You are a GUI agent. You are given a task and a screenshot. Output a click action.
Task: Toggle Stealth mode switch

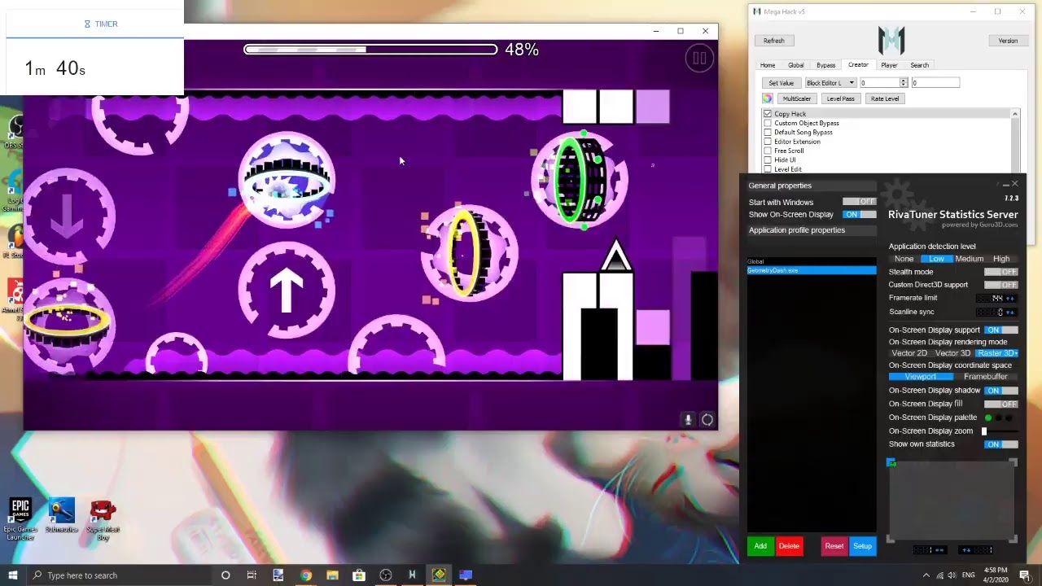tap(1001, 272)
